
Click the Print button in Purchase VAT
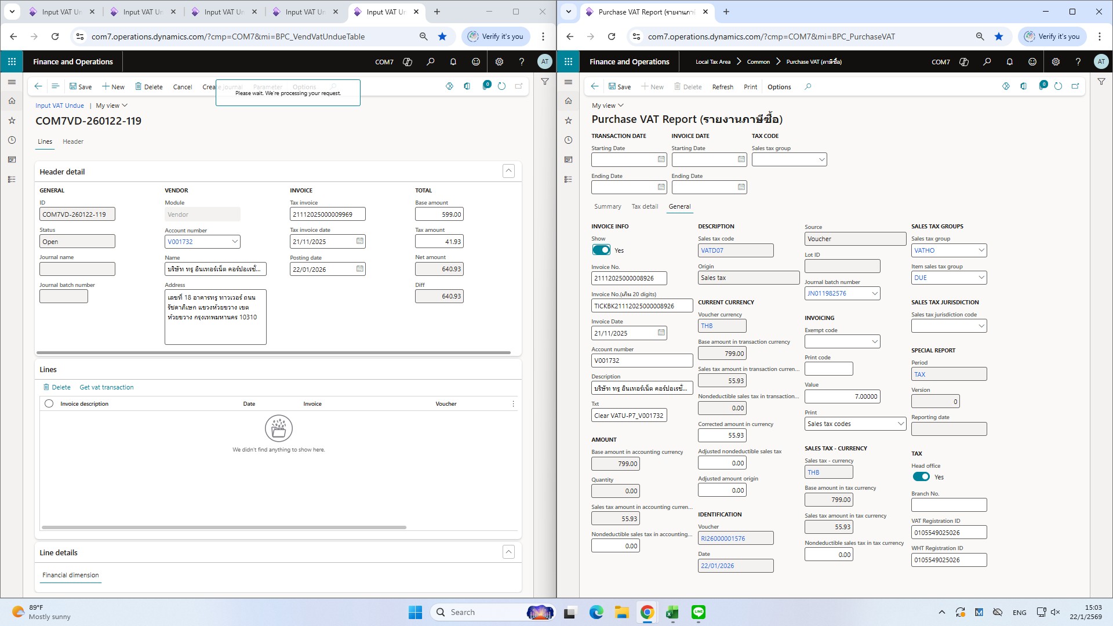pos(750,87)
